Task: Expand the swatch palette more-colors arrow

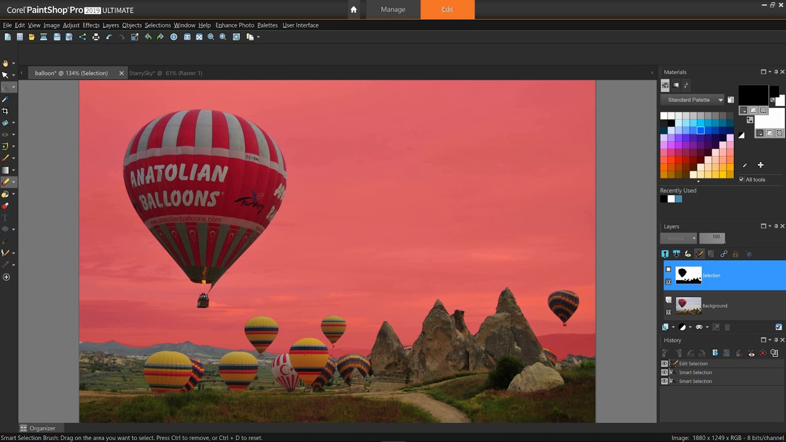Action: click(698, 181)
